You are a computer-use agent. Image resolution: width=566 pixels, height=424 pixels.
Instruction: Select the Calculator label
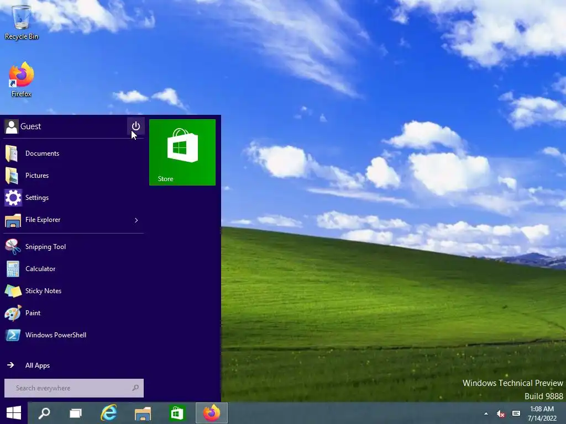tap(40, 269)
